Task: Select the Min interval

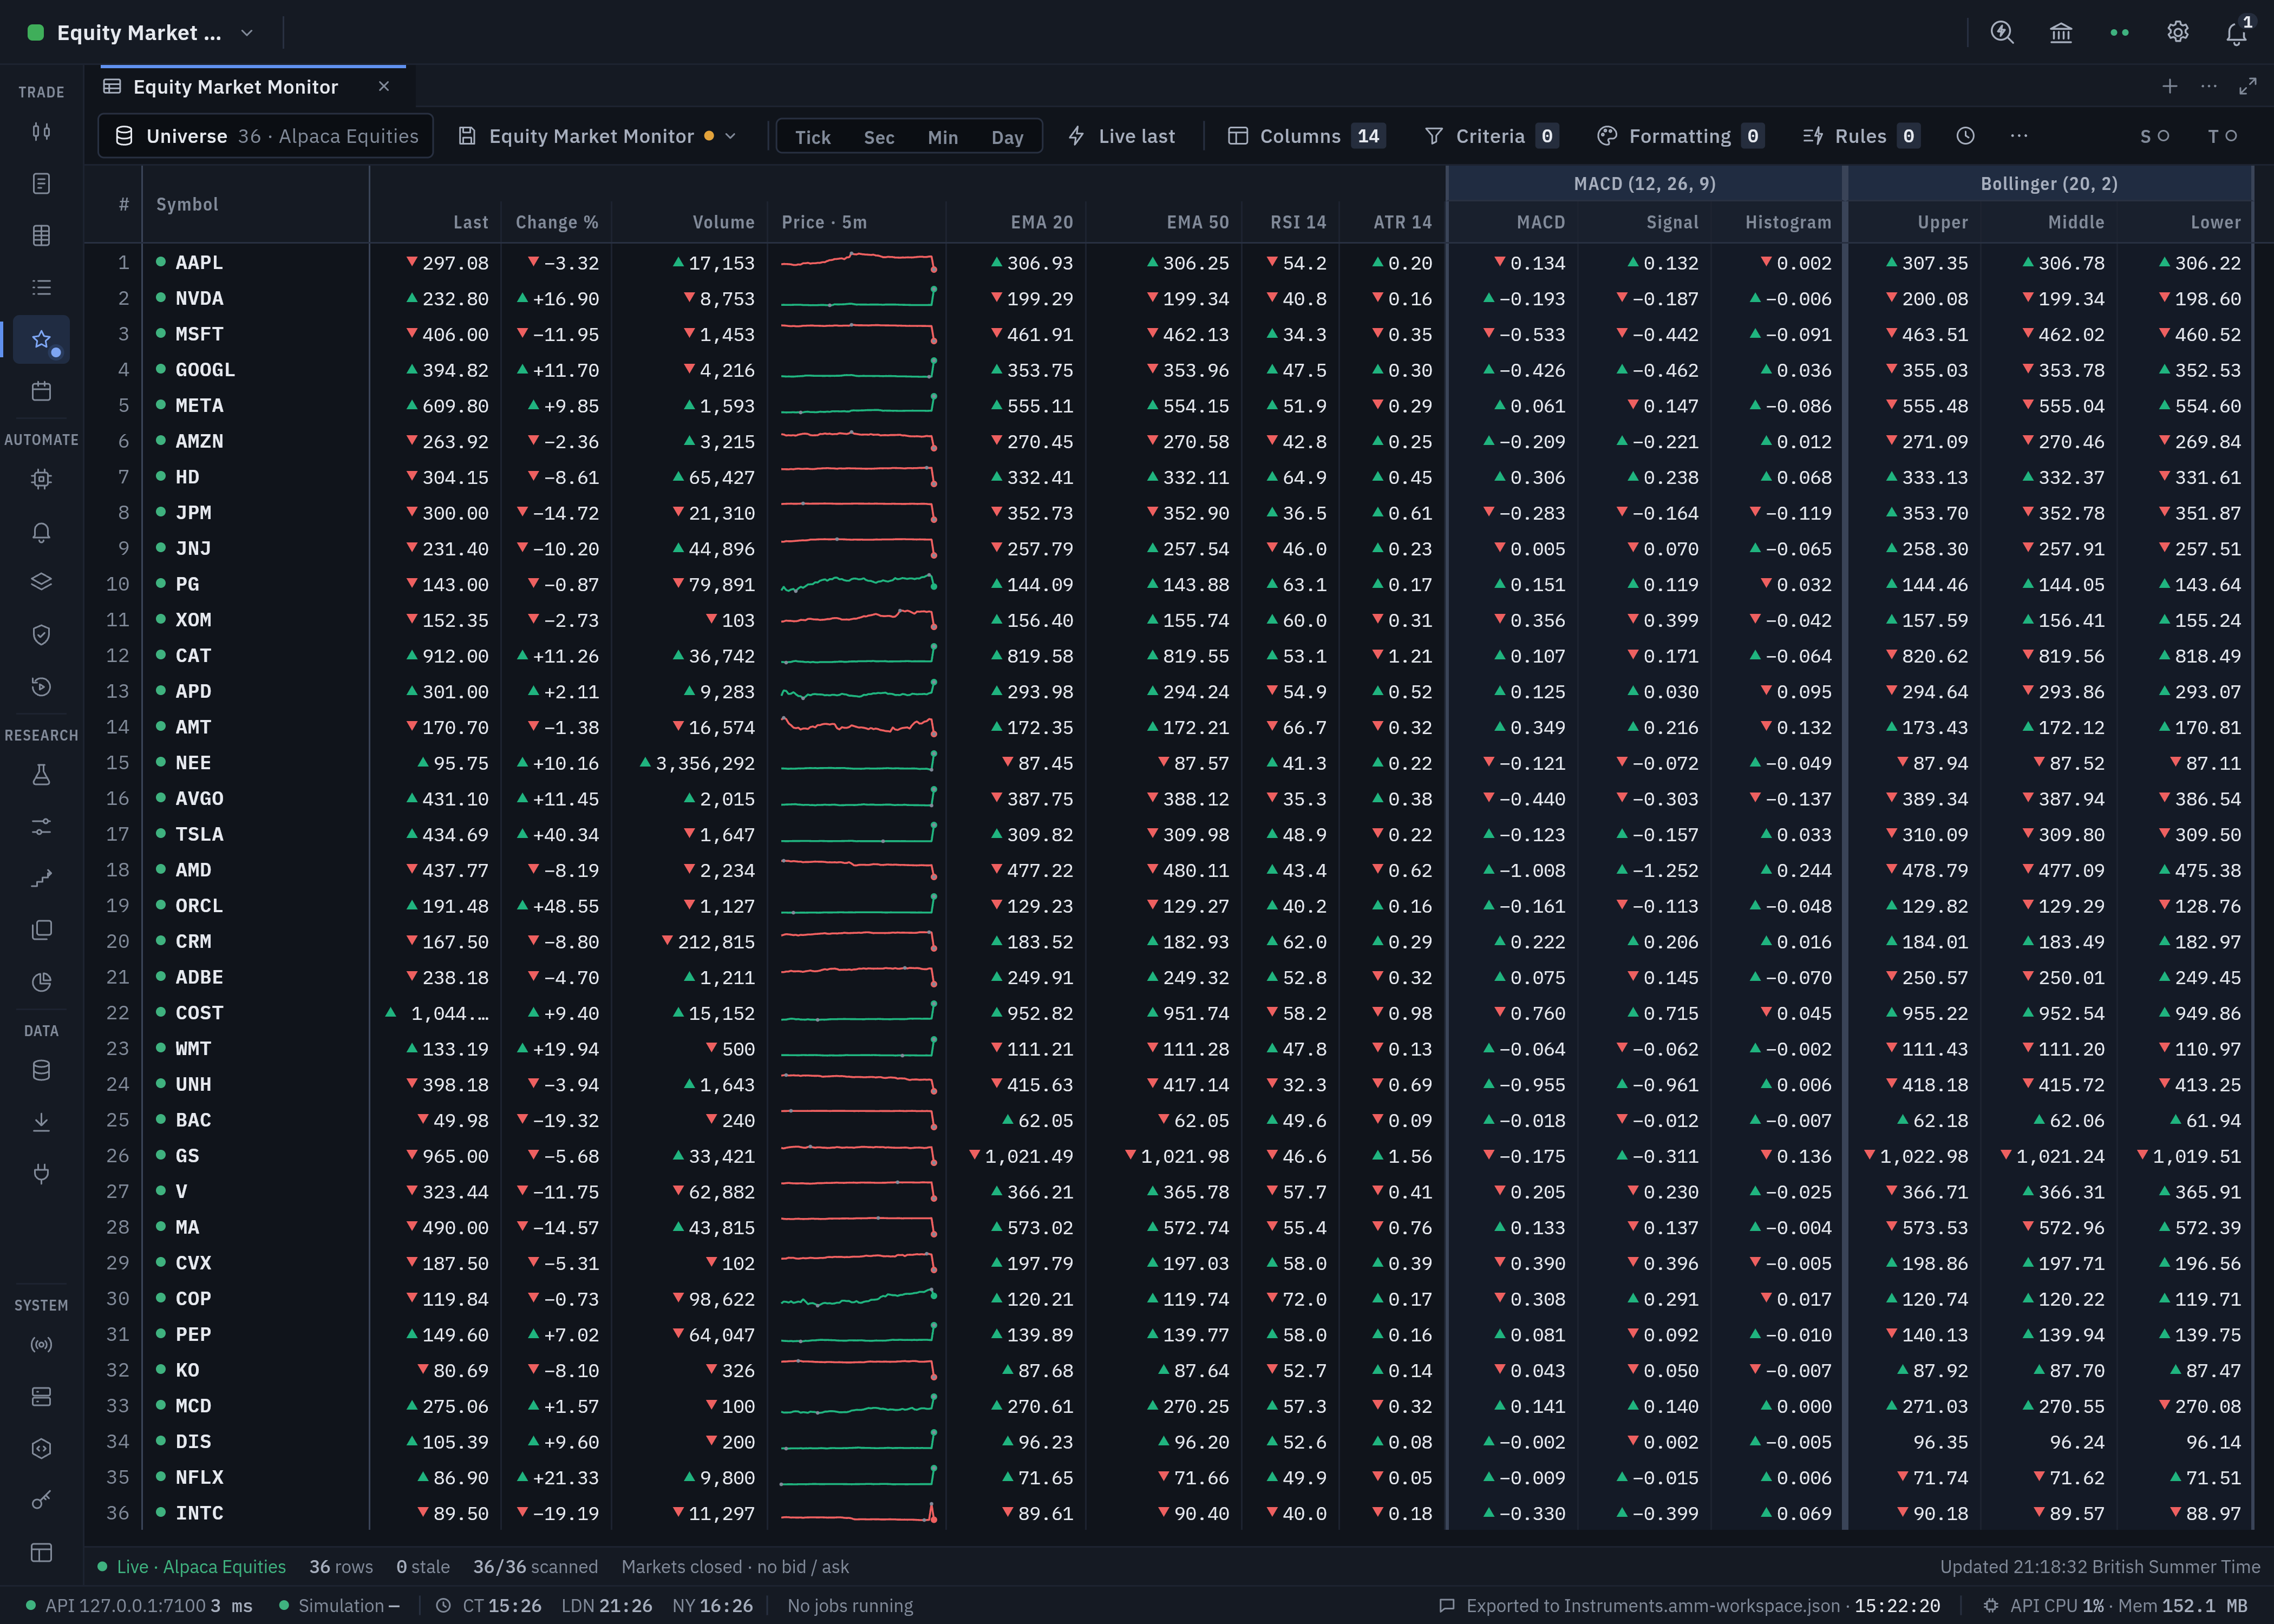Action: coord(942,137)
